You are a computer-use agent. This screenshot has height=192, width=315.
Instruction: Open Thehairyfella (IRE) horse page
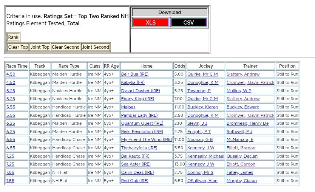click(x=139, y=148)
